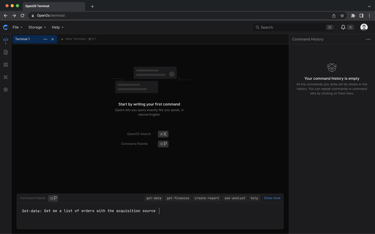
Task: Open the user profile avatar
Action: 364,27
